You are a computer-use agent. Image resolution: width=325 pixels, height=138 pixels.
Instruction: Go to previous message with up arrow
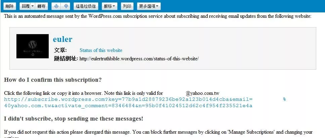[x=66, y=6]
